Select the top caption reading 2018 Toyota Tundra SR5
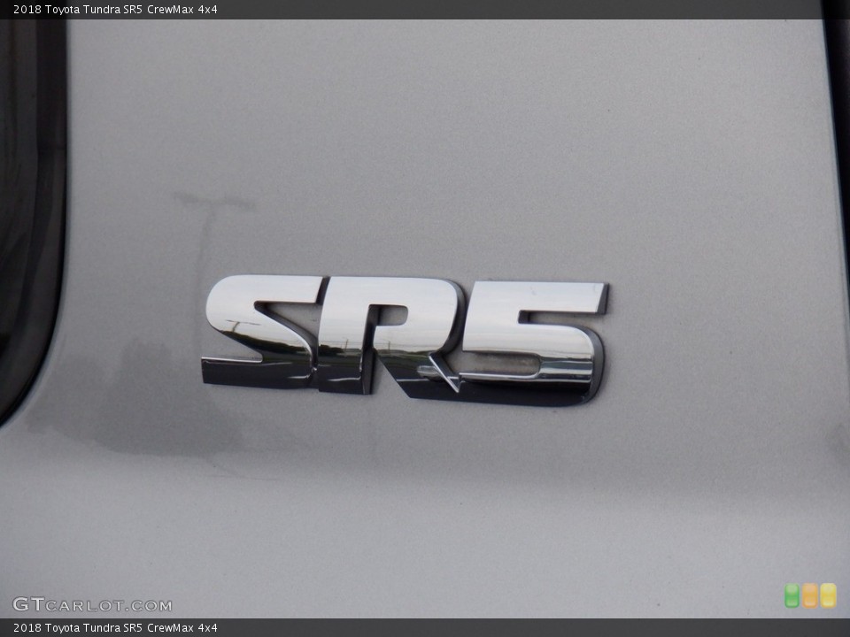850x637 pixels. pos(115,9)
